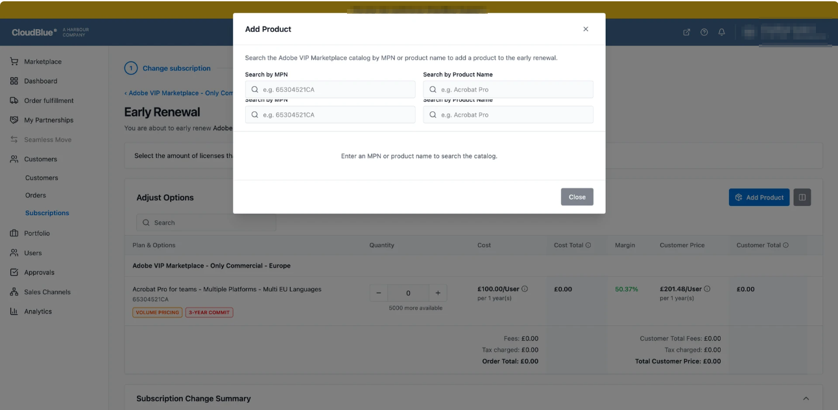Follow the Adobe VIP Marketplace breadcrumb link
This screenshot has width=838, height=410.
[x=178, y=93]
